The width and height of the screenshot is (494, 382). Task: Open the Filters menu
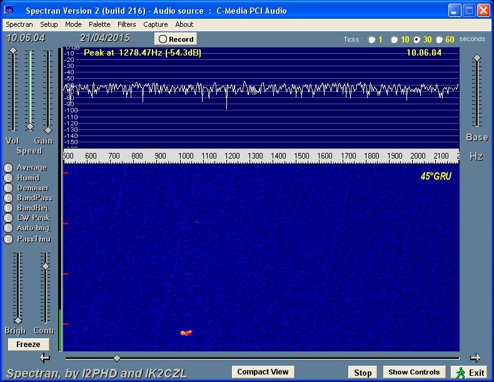click(127, 24)
